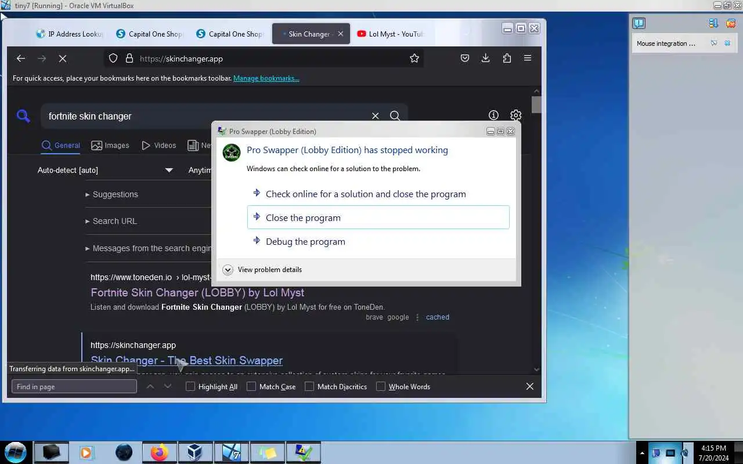Open the Auto-detect language dropdown
This screenshot has height=464, width=743.
[105, 170]
